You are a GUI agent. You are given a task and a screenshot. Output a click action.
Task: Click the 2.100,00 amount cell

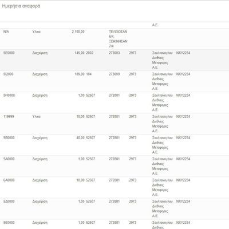tap(78, 31)
